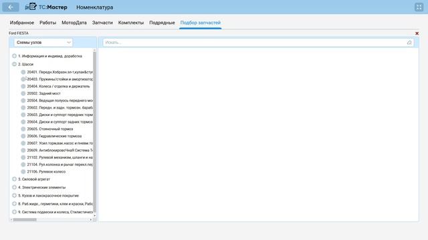Select 20502. Задний мост
Viewport: 428px width, 240px height.
click(x=43, y=93)
